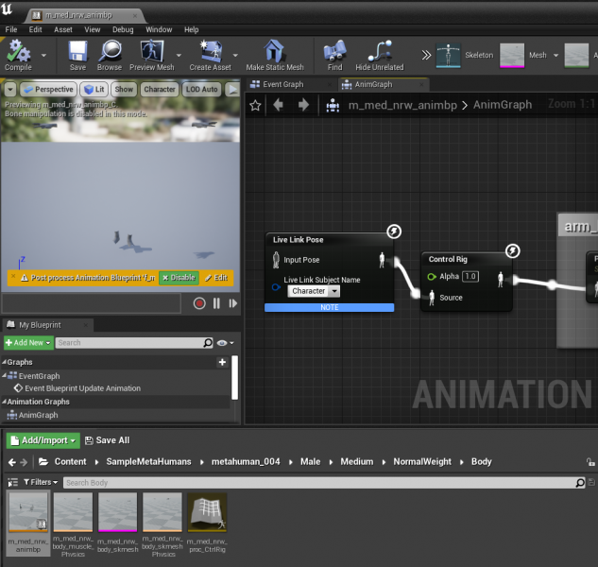Screen dimensions: 598x567
Task: Browse to asset in Content Browser
Action: pyautogui.click(x=110, y=55)
